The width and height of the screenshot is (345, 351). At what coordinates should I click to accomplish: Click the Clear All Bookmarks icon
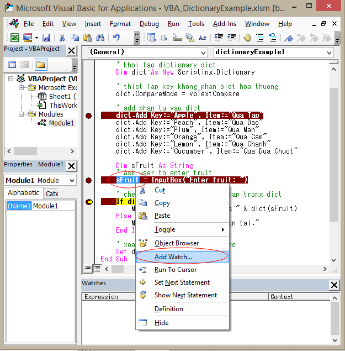pyautogui.click(x=327, y=38)
